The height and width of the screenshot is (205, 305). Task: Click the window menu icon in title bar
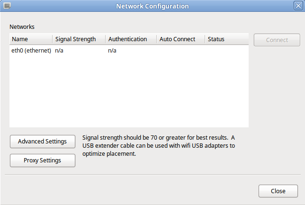7,6
